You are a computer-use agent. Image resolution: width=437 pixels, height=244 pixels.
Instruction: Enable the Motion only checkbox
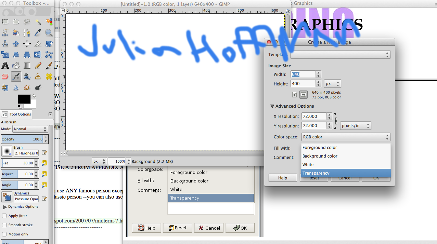click(x=4, y=234)
